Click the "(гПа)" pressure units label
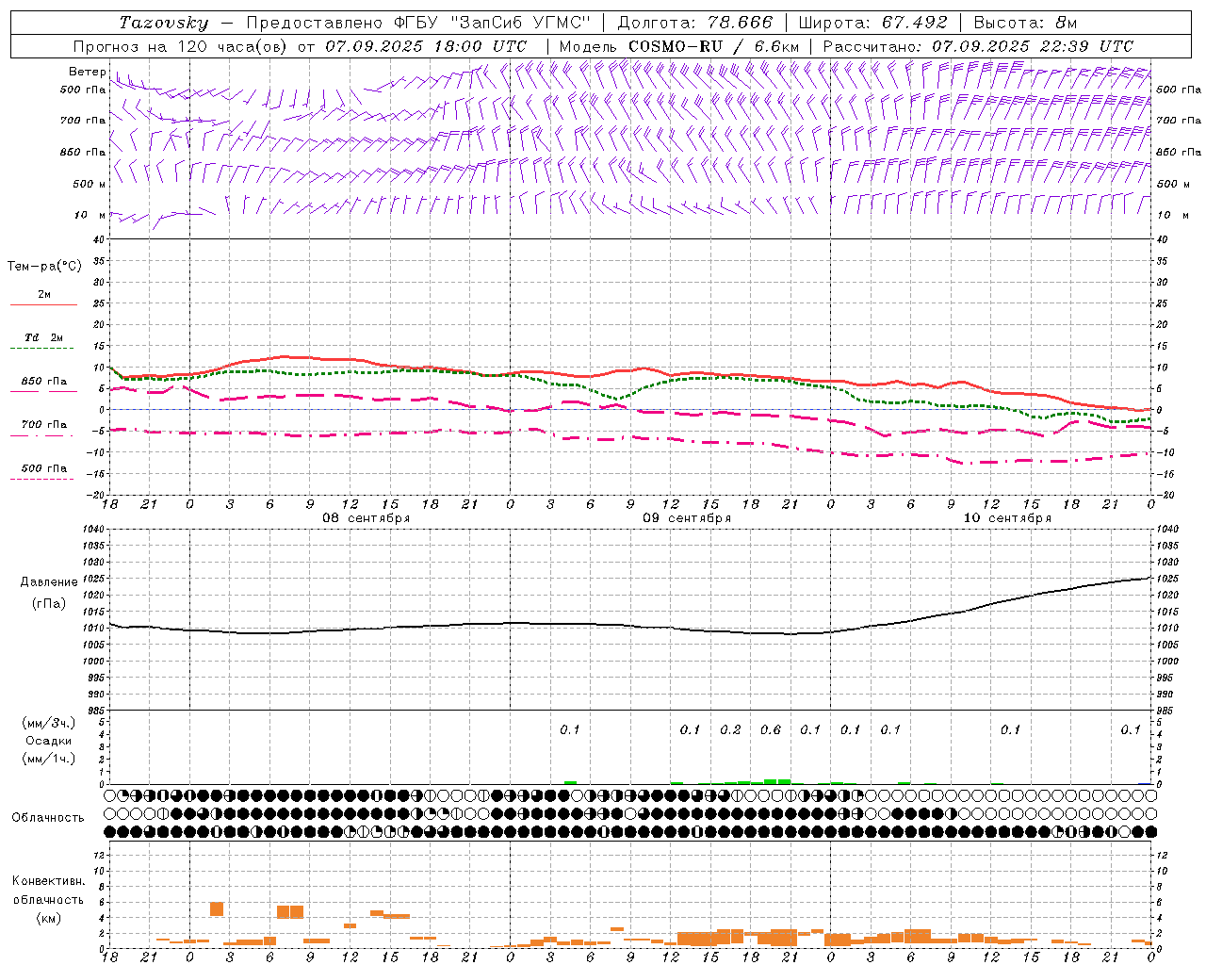1206x965 pixels. point(49,603)
